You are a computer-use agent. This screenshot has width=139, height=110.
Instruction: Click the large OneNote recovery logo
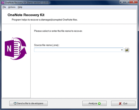click(16, 49)
